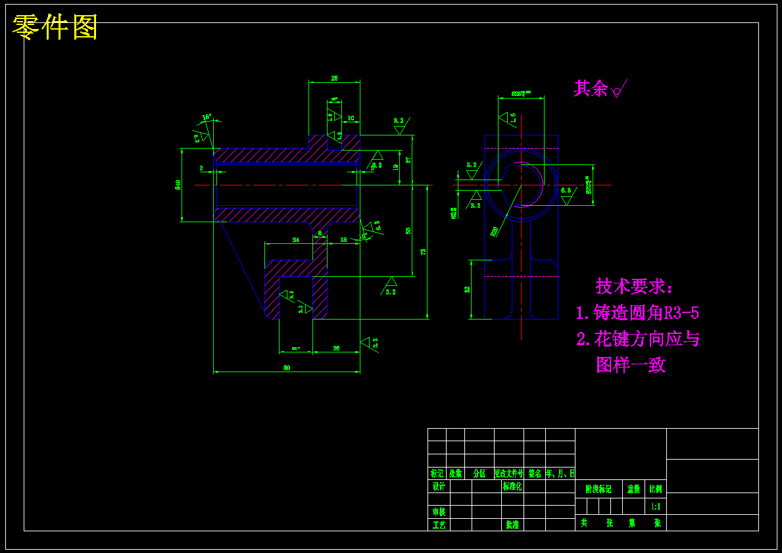
Task: Click the 标记 title block cell
Action: (x=437, y=473)
